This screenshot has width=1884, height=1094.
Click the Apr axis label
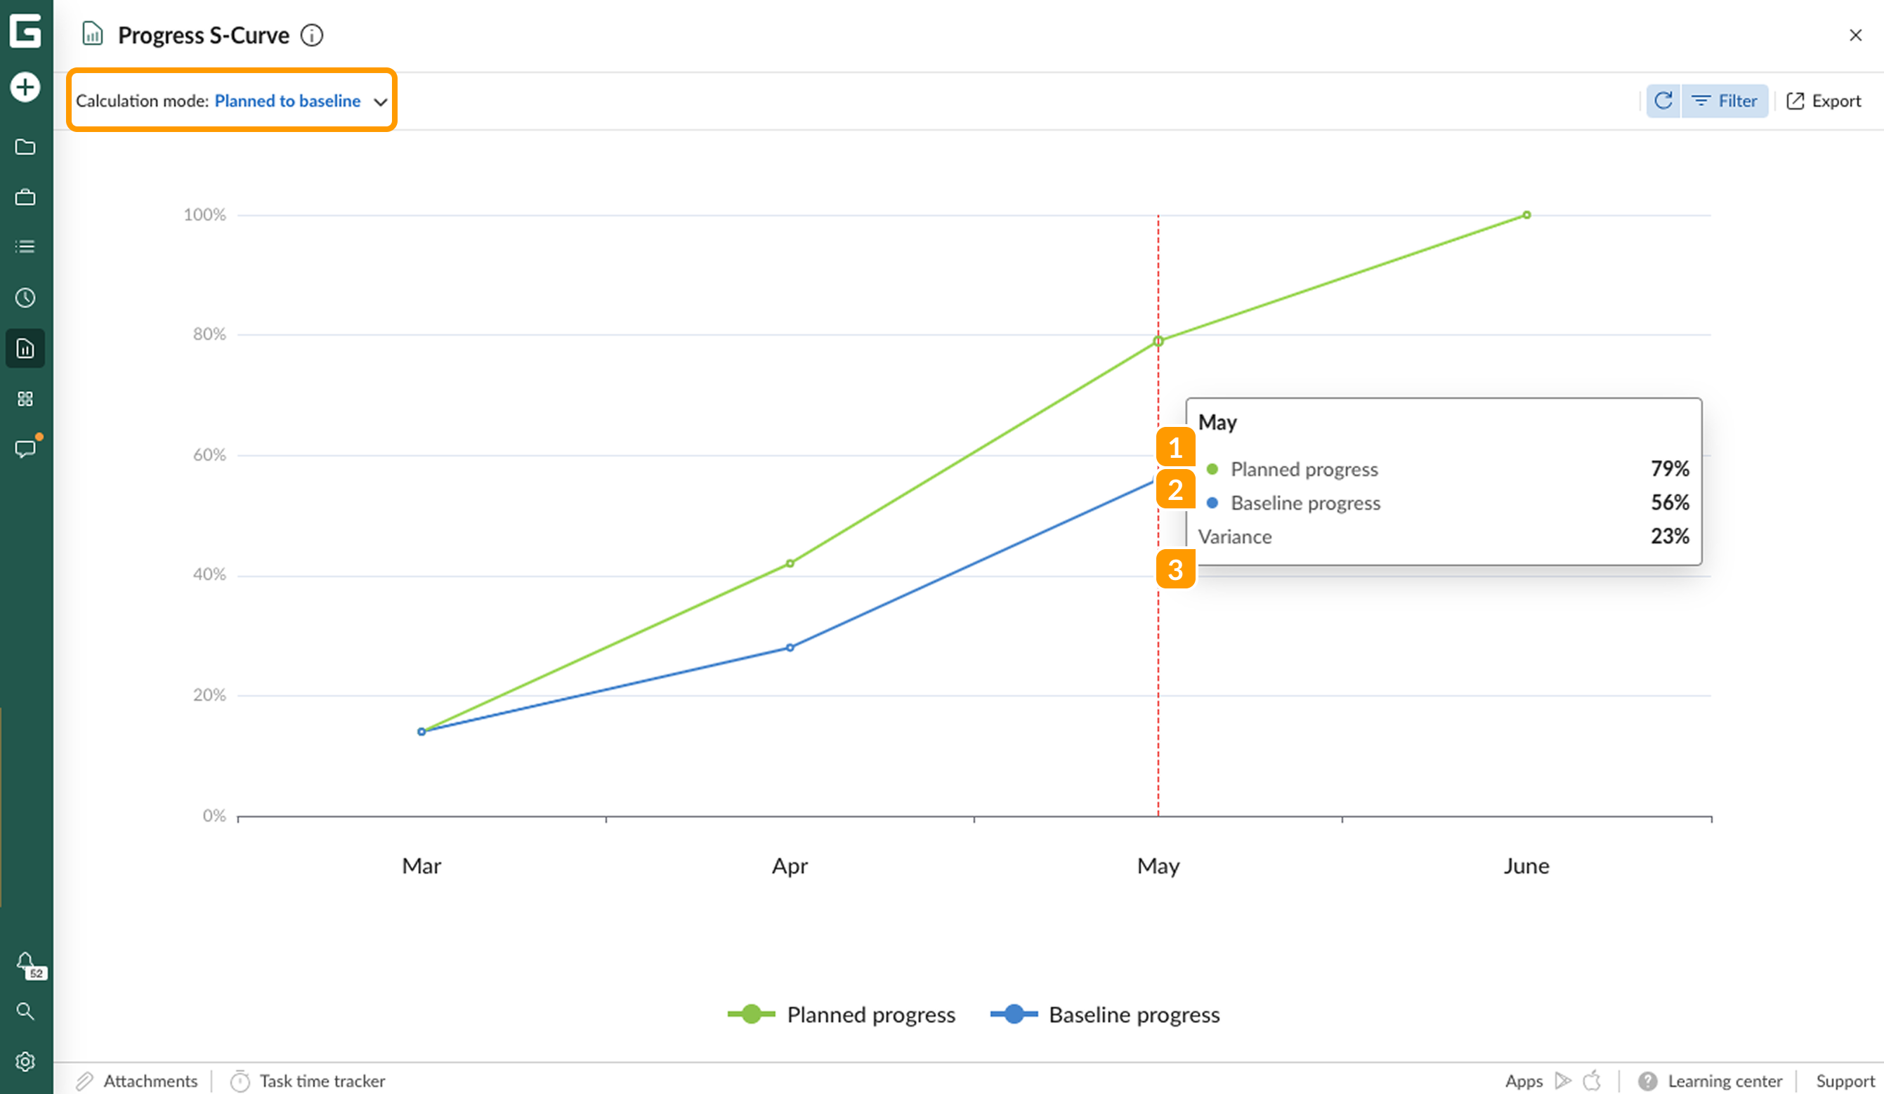coord(790,866)
